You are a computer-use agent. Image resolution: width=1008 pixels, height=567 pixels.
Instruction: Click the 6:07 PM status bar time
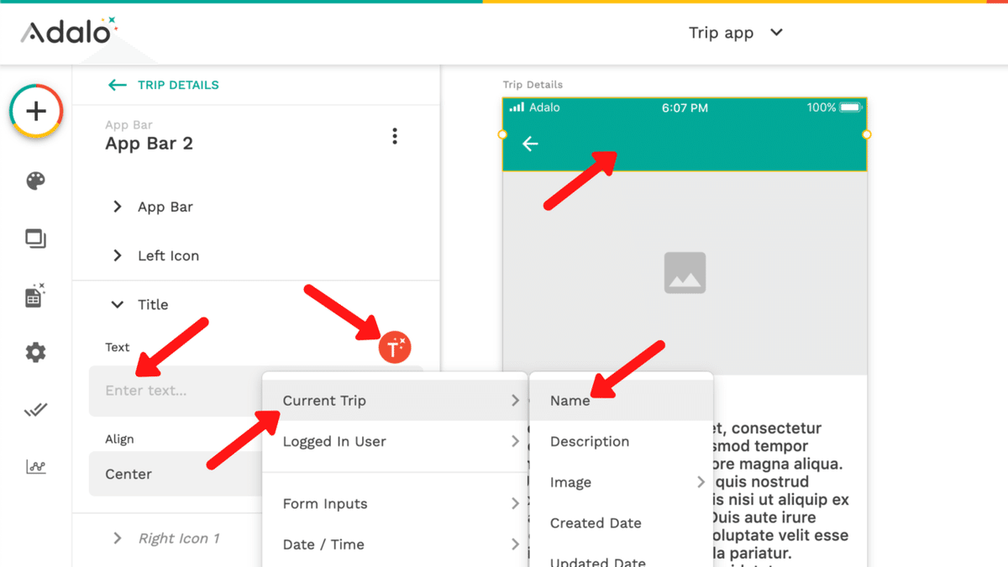(685, 108)
